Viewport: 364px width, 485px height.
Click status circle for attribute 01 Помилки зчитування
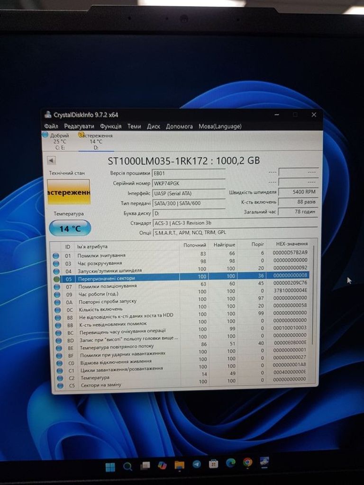click(x=56, y=256)
